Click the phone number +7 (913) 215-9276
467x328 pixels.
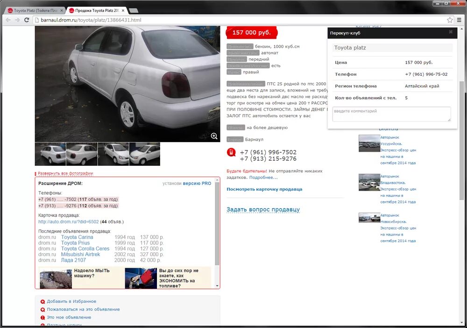coord(268,159)
